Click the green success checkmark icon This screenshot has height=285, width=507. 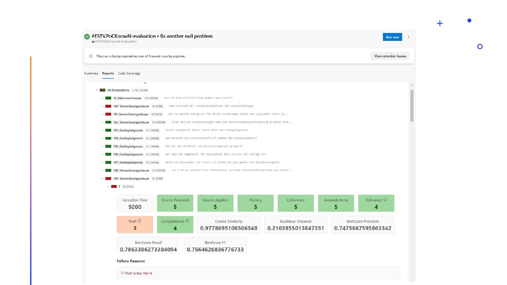pyautogui.click(x=87, y=37)
